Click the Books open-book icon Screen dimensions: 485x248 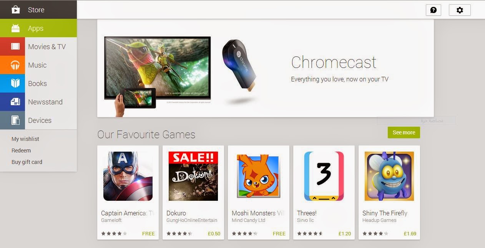[15, 83]
